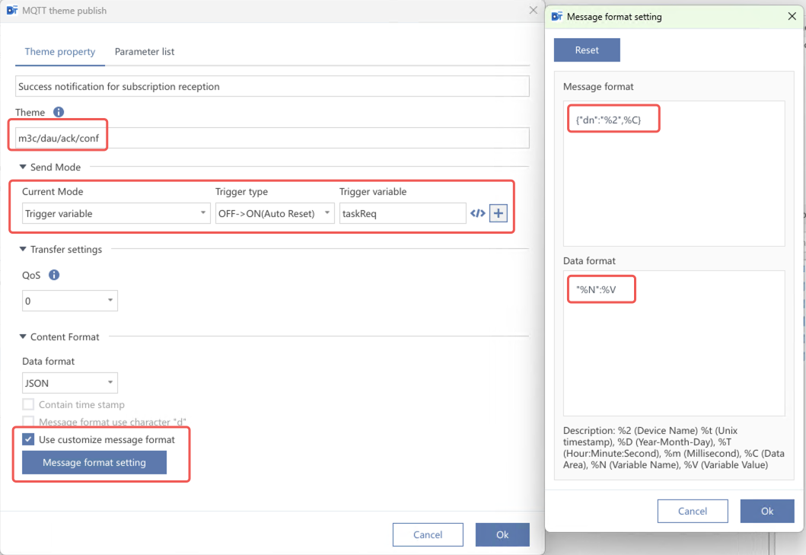806x555 pixels.
Task: Click the info icon next to Theme
Action: click(59, 112)
